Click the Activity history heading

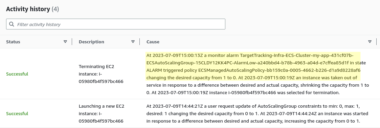coord(28,9)
